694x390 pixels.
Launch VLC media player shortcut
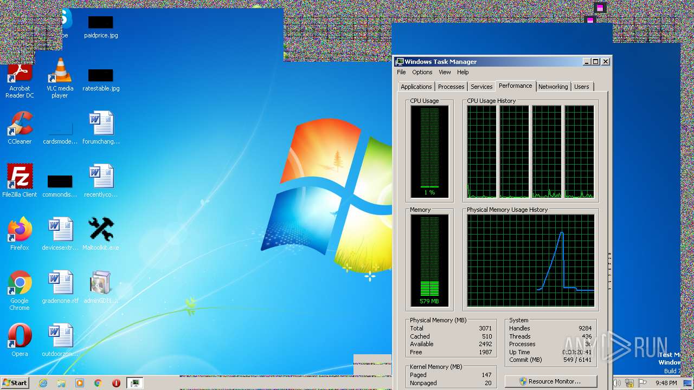(60, 79)
